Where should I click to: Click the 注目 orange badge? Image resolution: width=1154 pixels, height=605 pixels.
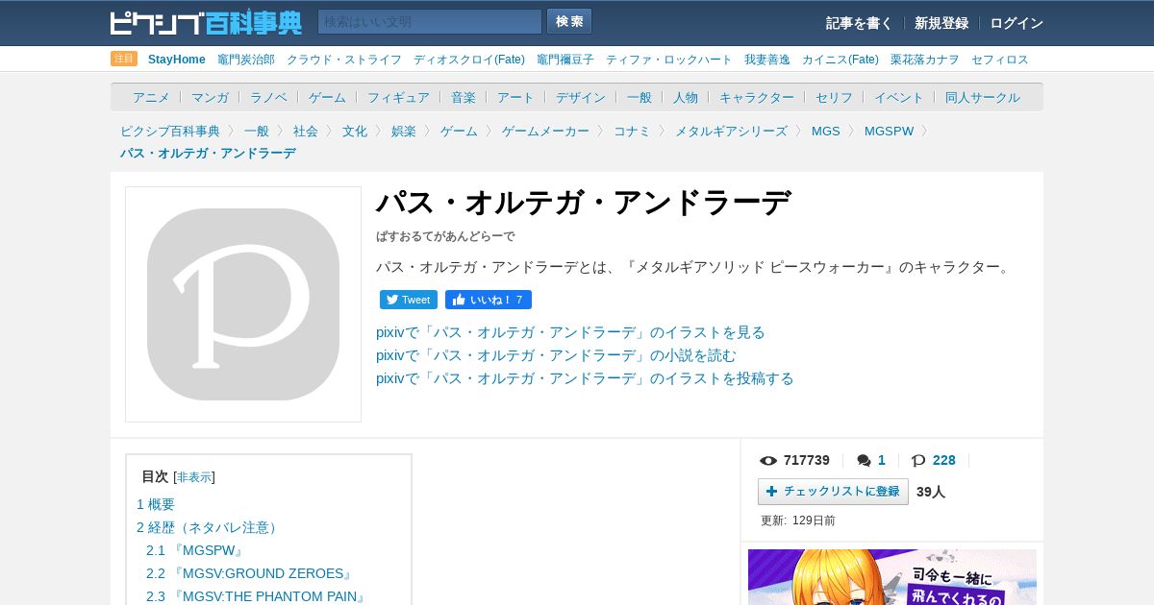tap(124, 59)
